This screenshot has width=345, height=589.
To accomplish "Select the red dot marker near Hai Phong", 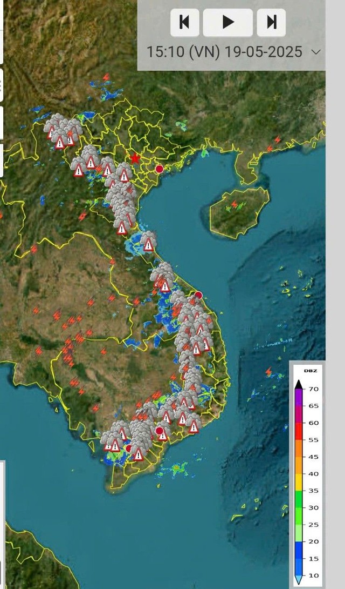I will pos(159,169).
